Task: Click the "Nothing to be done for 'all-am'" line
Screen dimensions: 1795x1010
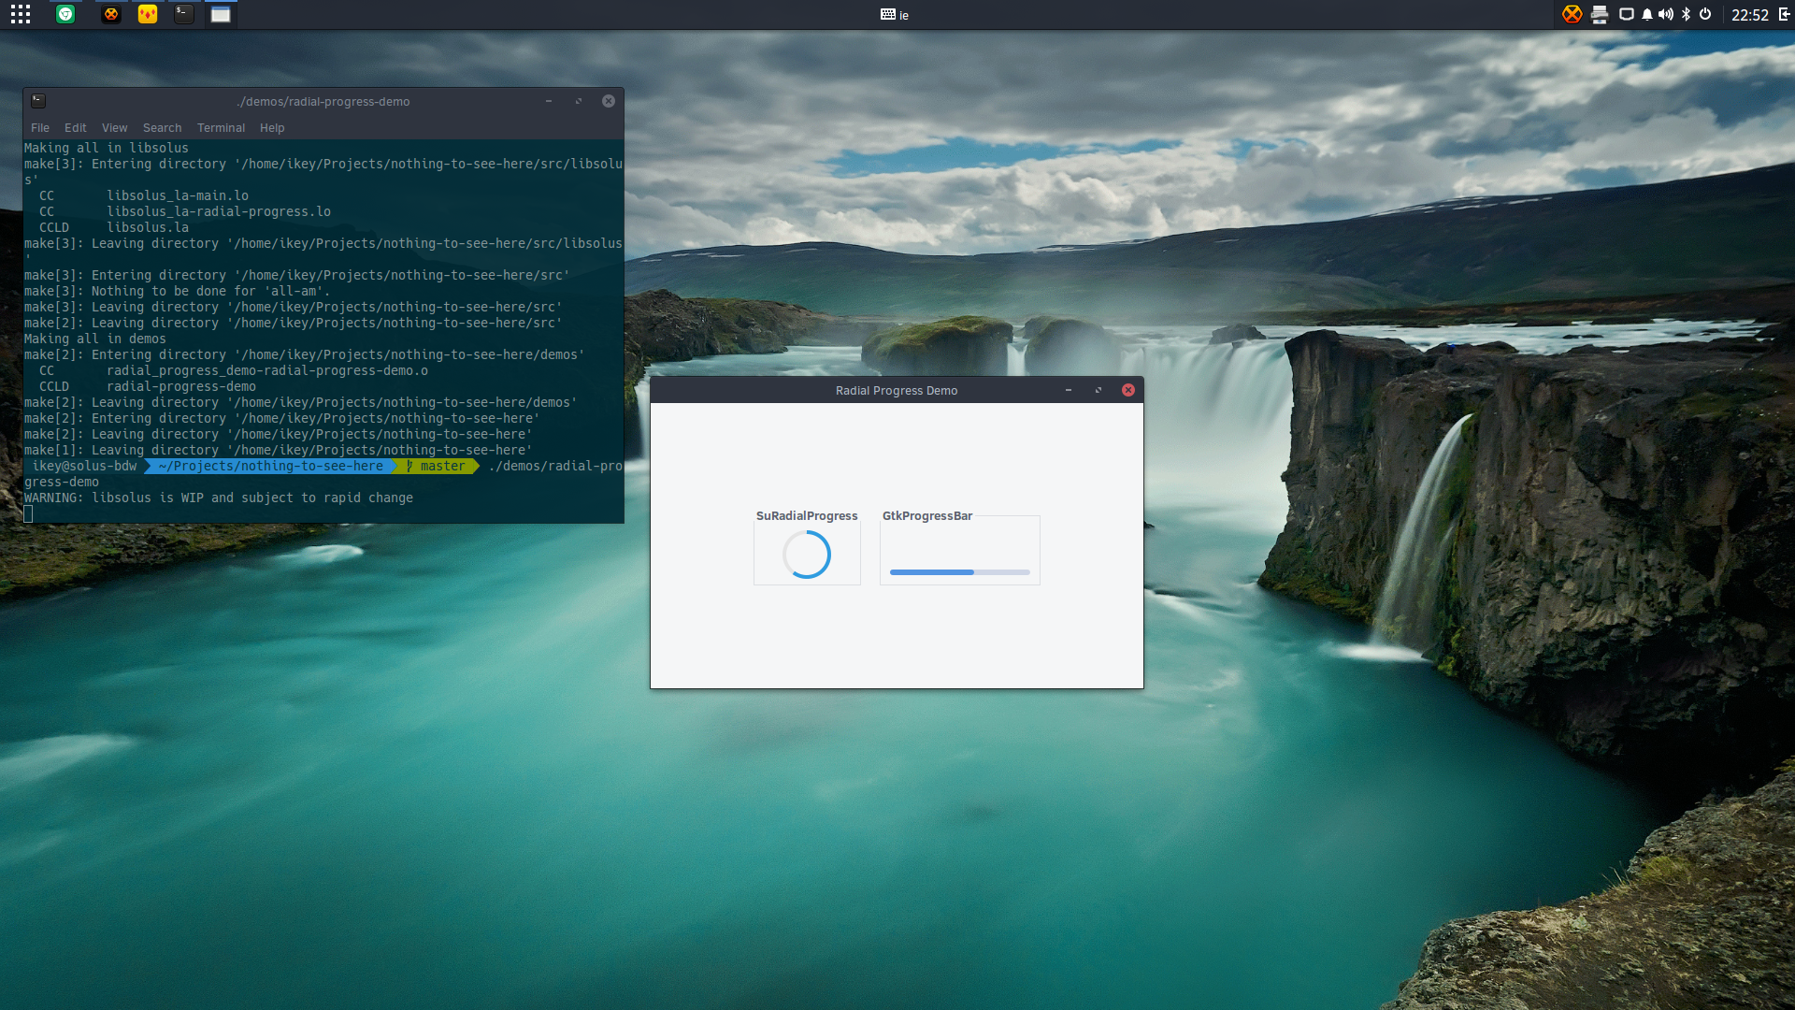Action: (177, 291)
